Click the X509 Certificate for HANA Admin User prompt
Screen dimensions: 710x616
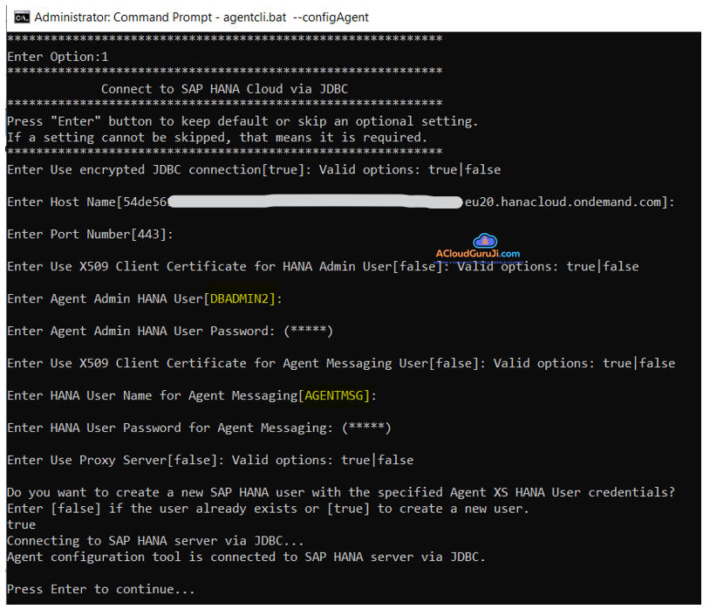pyautogui.click(x=322, y=266)
